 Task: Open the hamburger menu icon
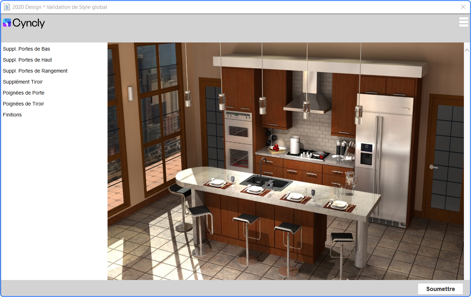coord(464,22)
